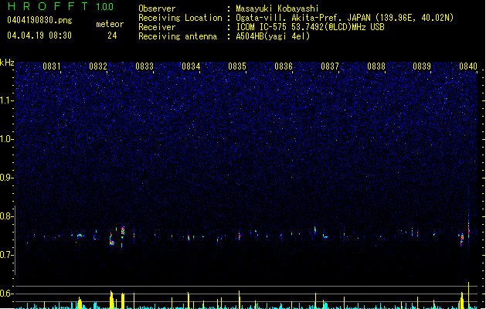Viewport: 486px width, 309px height.
Task: Click the 0831 time marker
Action: [x=52, y=66]
